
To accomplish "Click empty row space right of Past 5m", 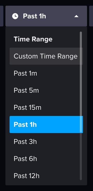I will [x=60, y=90].
